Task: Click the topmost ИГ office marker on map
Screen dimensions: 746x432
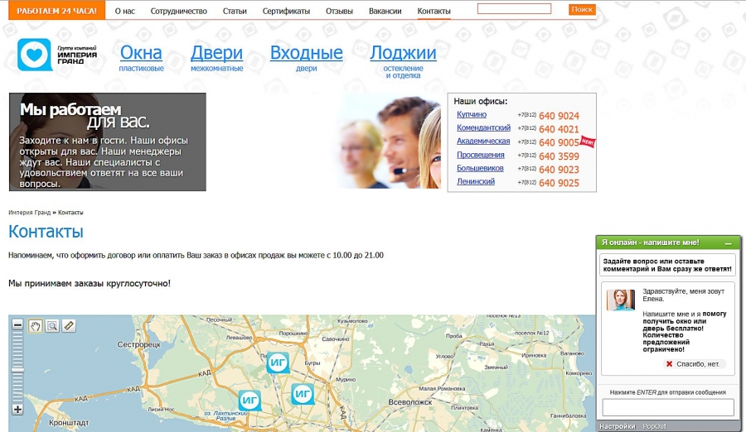Action: pyautogui.click(x=278, y=362)
